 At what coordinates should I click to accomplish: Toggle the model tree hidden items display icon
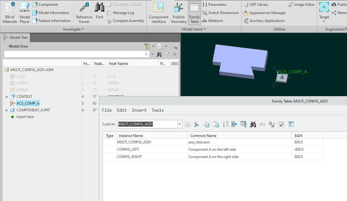[174, 46]
